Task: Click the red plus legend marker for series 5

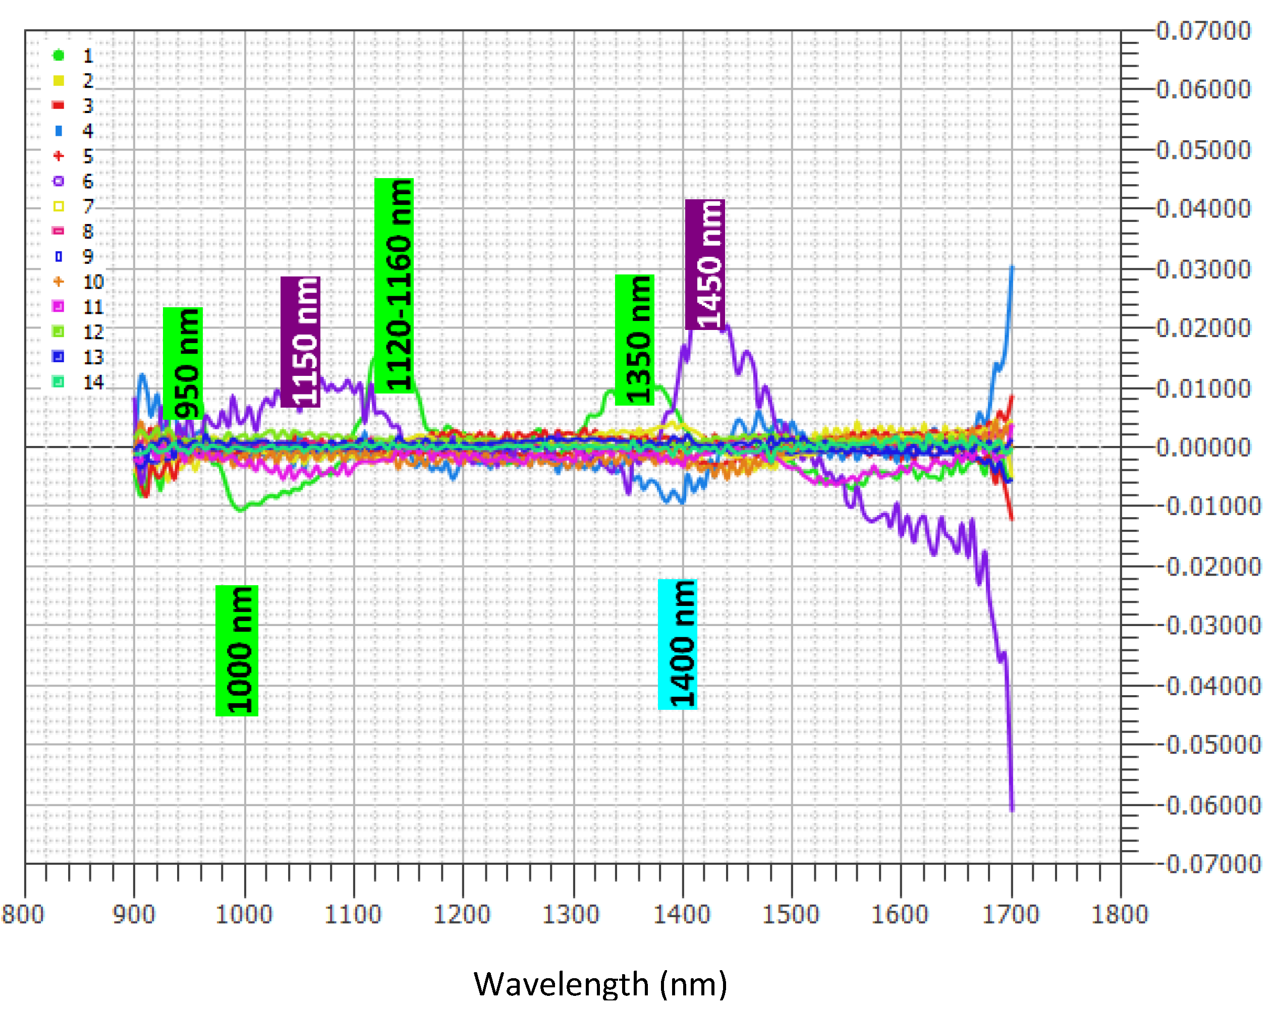Action: coord(59,156)
